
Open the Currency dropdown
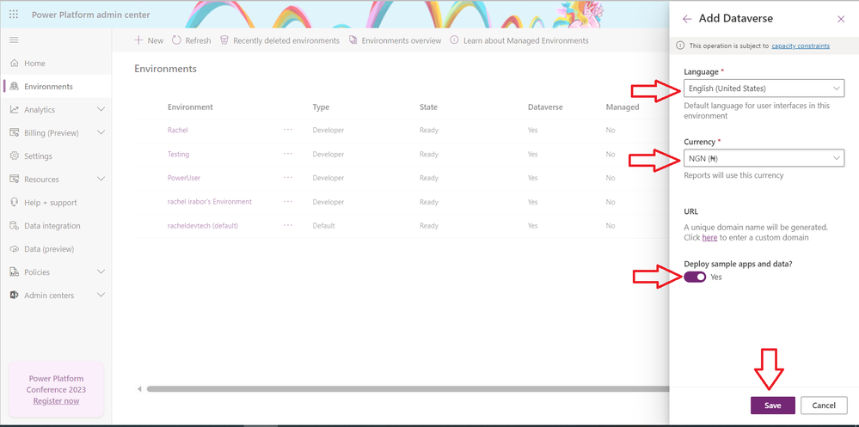point(764,158)
